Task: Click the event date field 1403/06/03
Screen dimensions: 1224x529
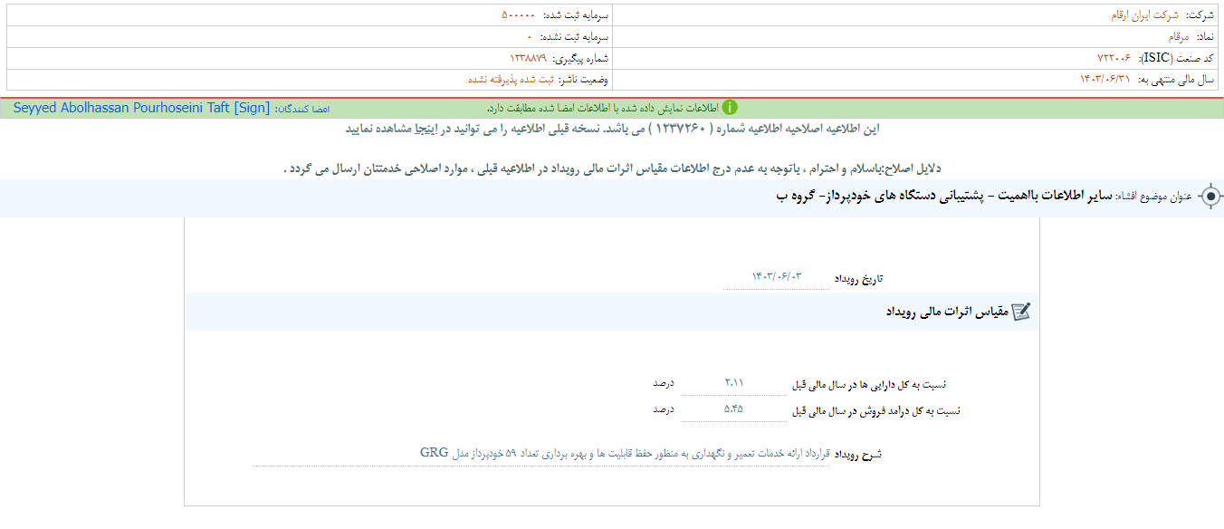Action: click(776, 276)
